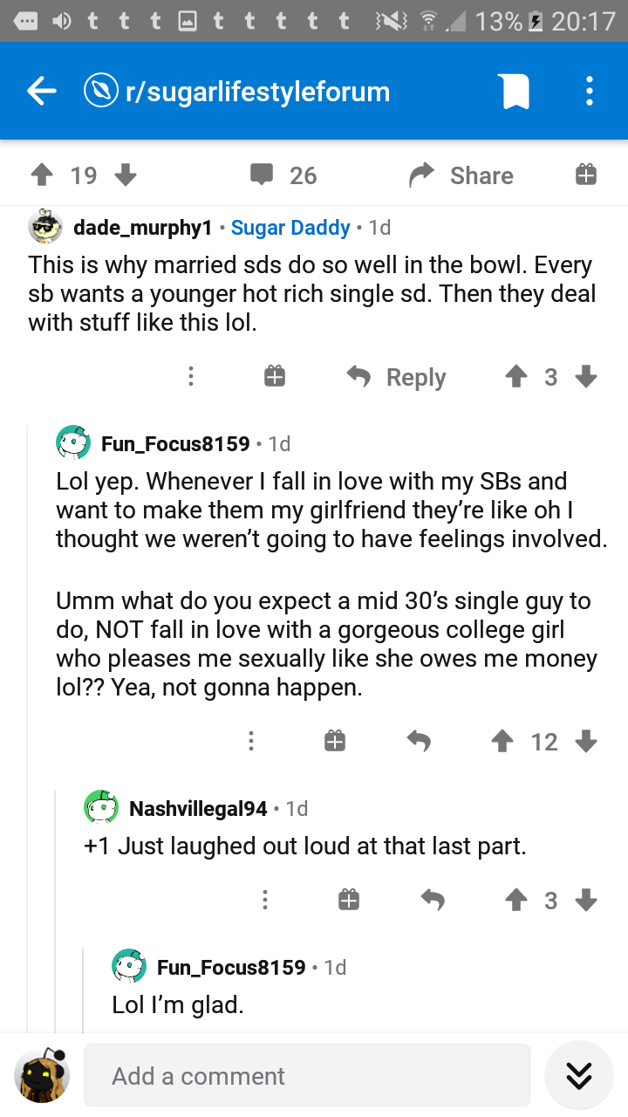The image size is (628, 1117).
Task: Downvote the post next to the 19 count
Action: click(126, 175)
